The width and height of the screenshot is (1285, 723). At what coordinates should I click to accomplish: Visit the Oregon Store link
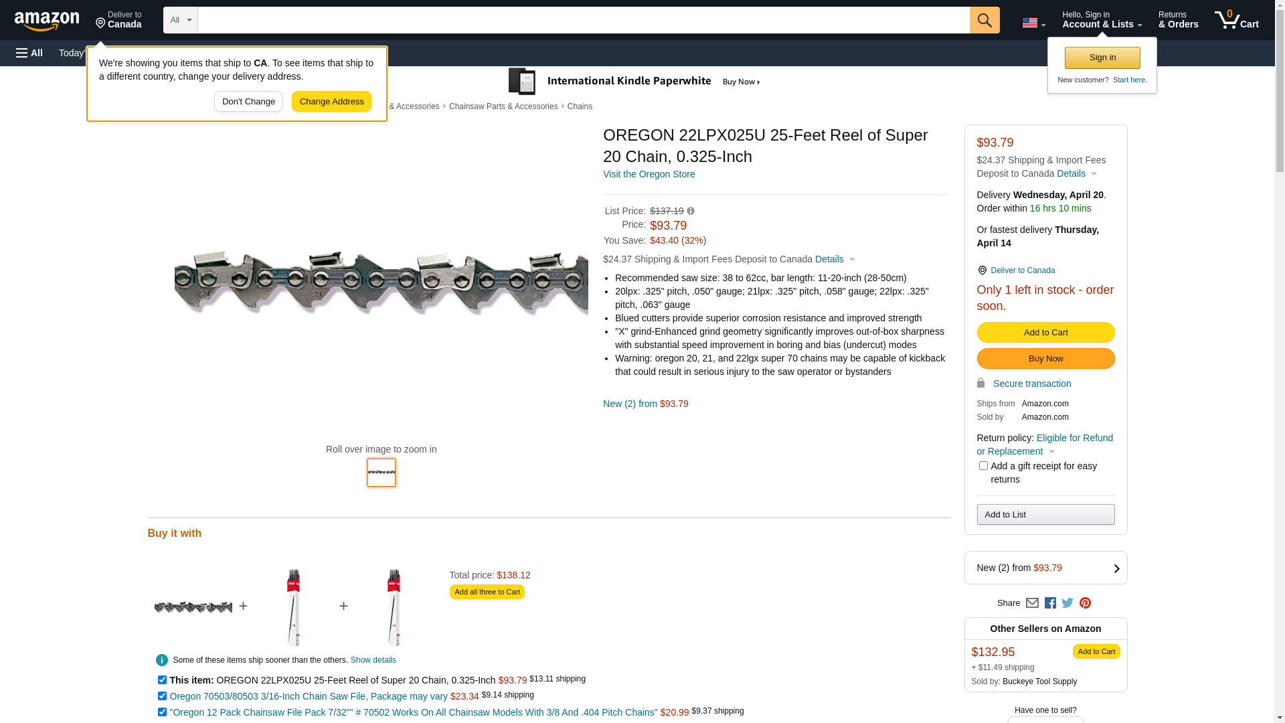[649, 174]
